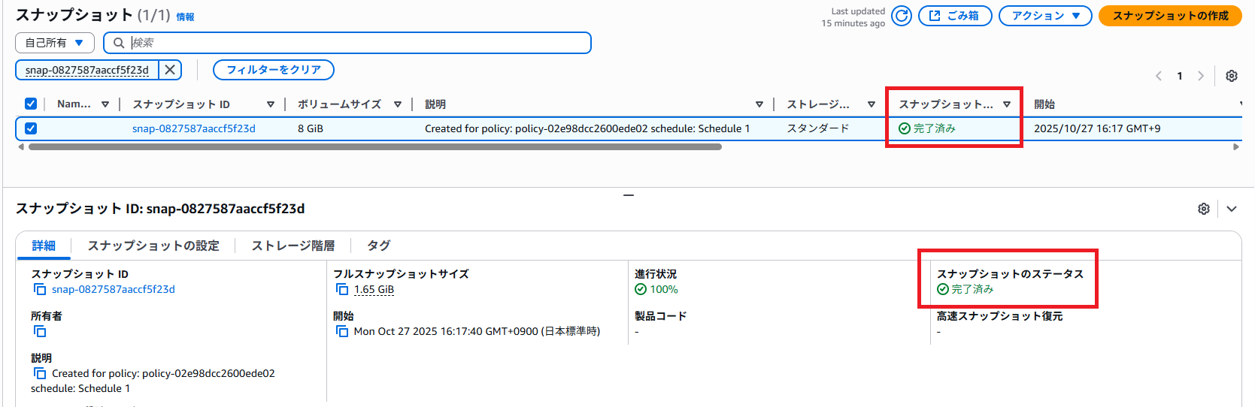Open the ストレージ階層 tab

pyautogui.click(x=293, y=246)
